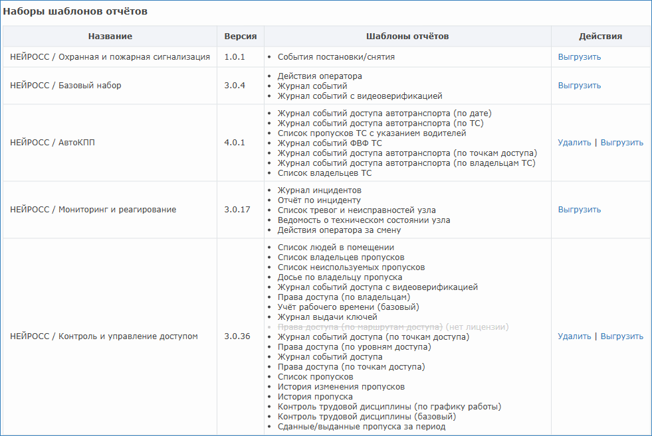Click Действия оператора in the Базовый набор row
Screen dimensions: 652x436
click(320, 76)
